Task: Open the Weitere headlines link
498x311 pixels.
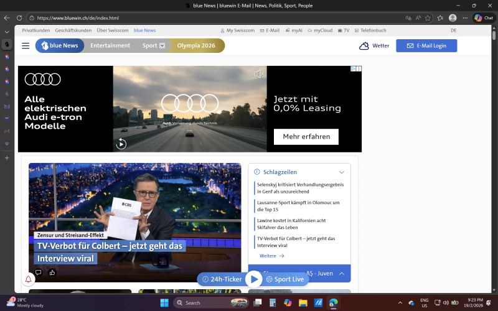Action: tap(271, 256)
